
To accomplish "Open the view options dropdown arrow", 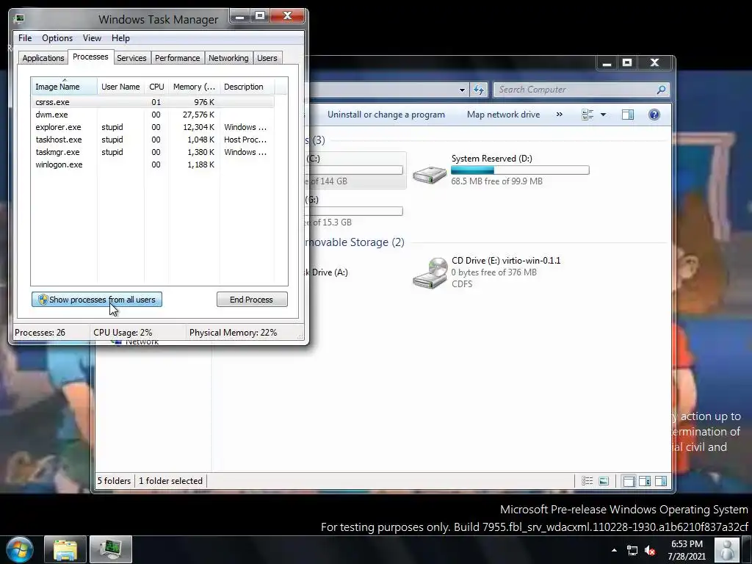I will coord(604,115).
